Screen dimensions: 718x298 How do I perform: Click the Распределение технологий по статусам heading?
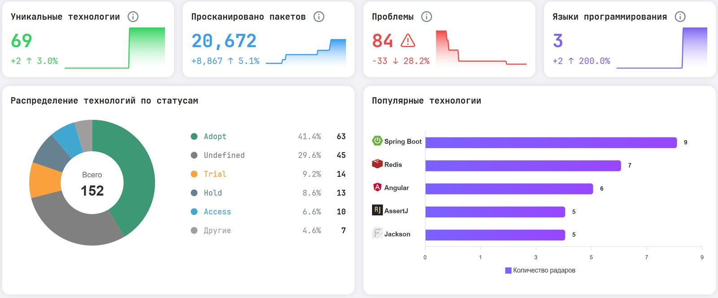(105, 101)
